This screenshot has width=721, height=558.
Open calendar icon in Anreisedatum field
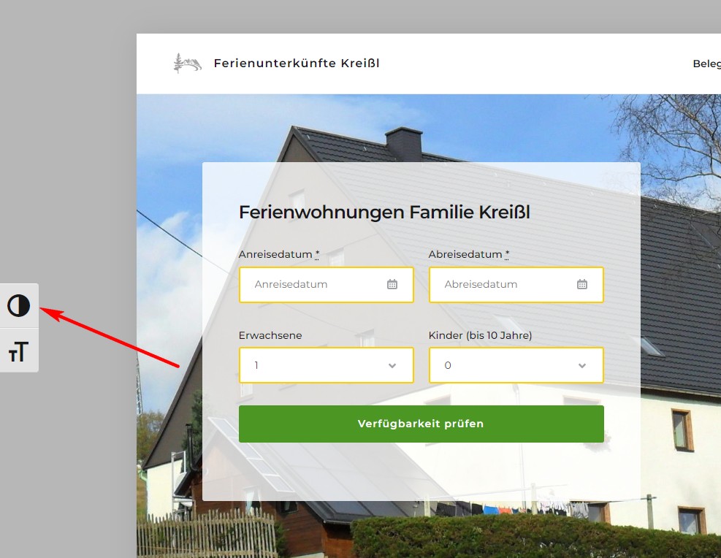[392, 285]
